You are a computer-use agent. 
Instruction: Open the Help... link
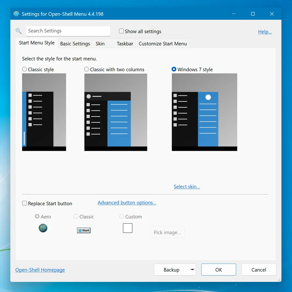click(265, 32)
